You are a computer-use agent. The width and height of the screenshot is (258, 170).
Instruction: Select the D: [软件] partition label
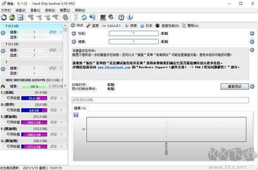(7, 104)
